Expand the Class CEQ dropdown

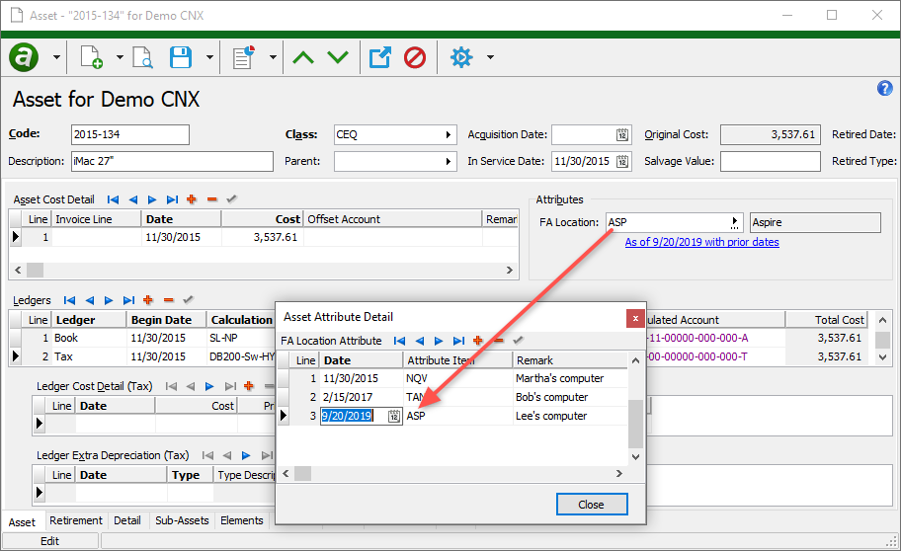[x=450, y=134]
